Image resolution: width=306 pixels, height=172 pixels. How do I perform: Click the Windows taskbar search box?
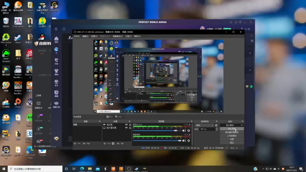pyautogui.click(x=35, y=169)
